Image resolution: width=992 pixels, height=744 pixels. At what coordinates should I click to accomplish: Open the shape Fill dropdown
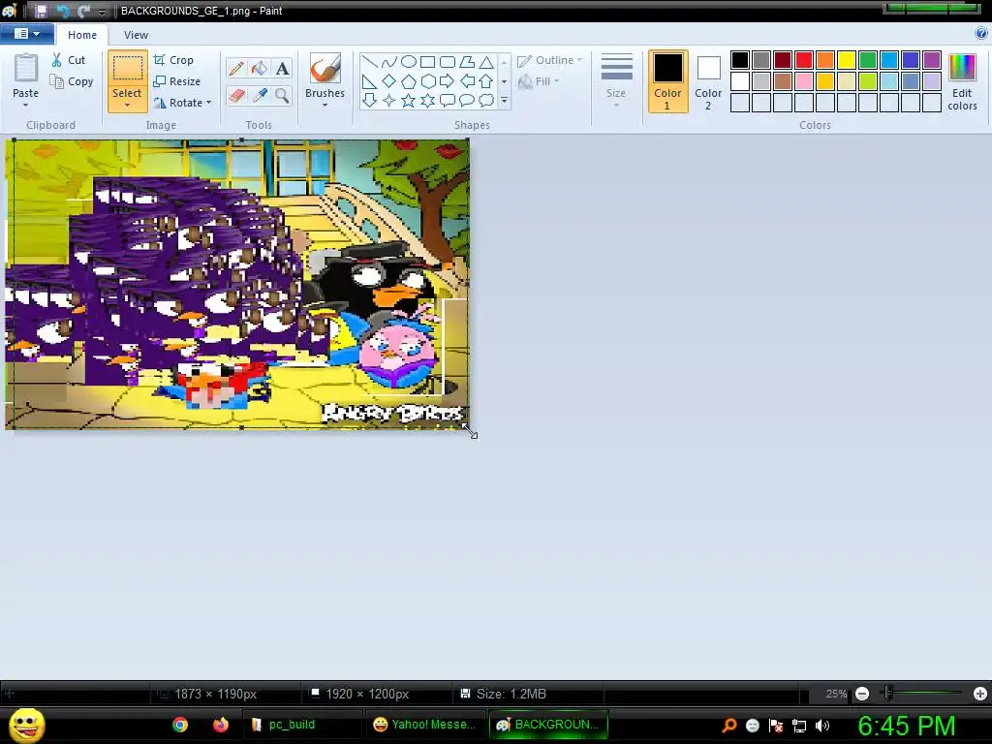click(540, 81)
